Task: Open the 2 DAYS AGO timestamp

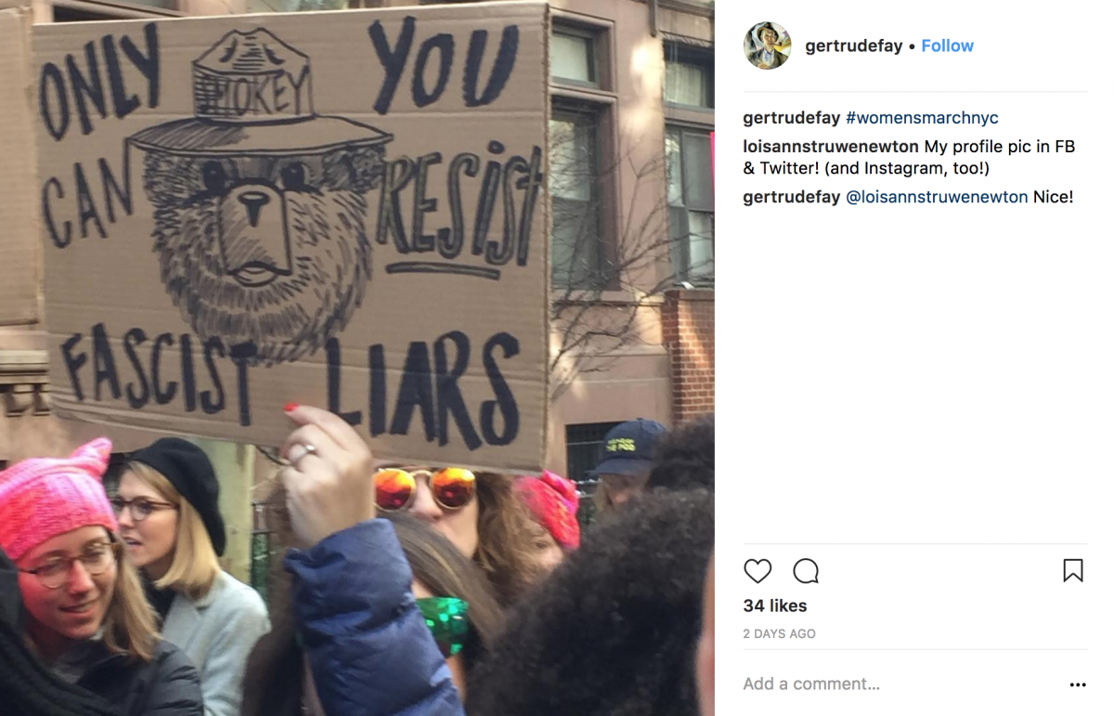Action: pos(780,633)
